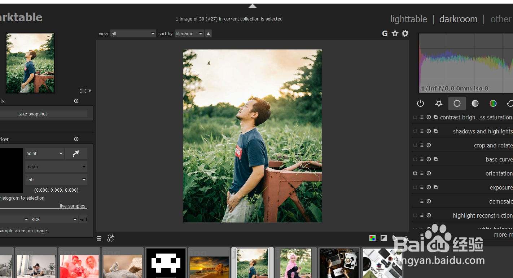Open the view 'all' filter dropdown
This screenshot has height=278, width=513.
[133, 33]
